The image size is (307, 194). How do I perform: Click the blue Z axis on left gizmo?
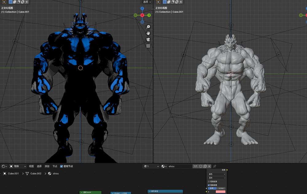coord(142,9)
